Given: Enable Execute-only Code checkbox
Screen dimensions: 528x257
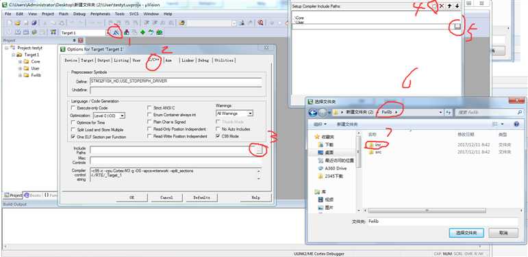Looking at the screenshot, I should (x=73, y=108).
